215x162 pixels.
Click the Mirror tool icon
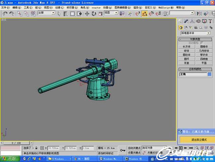[x=199, y=14]
